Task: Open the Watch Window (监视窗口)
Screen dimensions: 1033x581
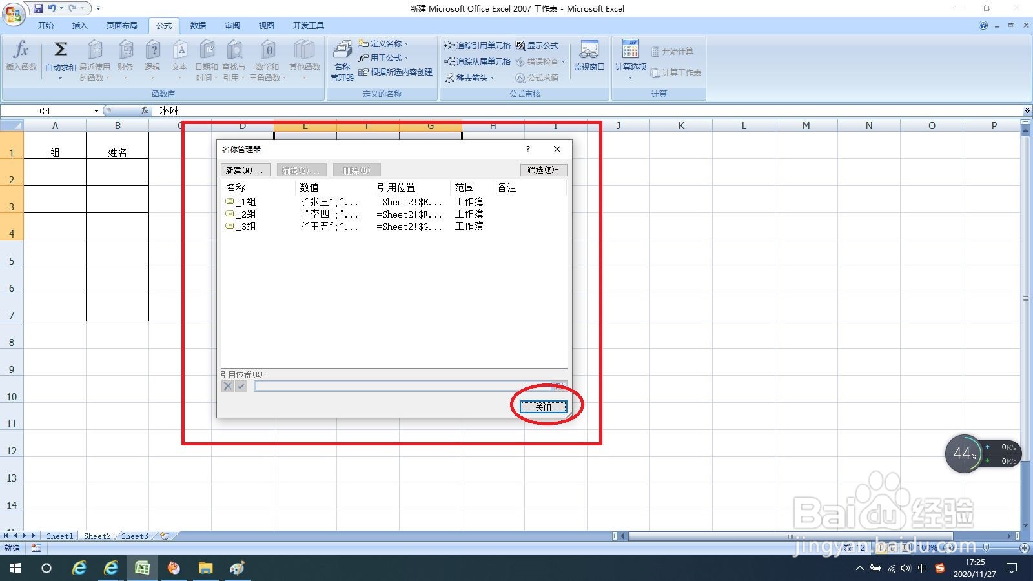Action: point(589,56)
